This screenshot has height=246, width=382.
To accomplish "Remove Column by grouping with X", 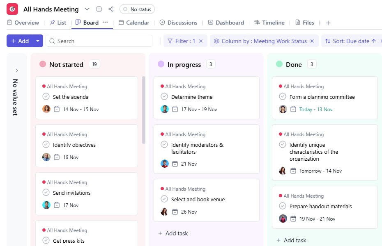I will click(312, 41).
